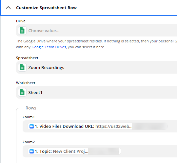The height and width of the screenshot is (163, 177).
Task: Click the Zoom1 row input field
Action: tap(100, 126)
